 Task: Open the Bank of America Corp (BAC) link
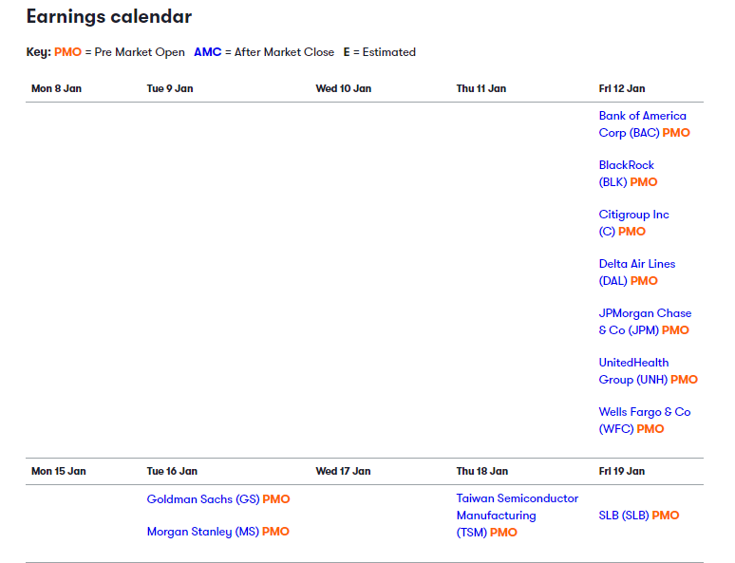[x=642, y=124]
